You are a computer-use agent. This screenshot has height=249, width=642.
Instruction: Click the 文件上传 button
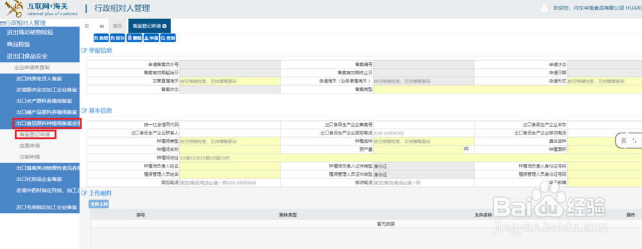(99, 204)
